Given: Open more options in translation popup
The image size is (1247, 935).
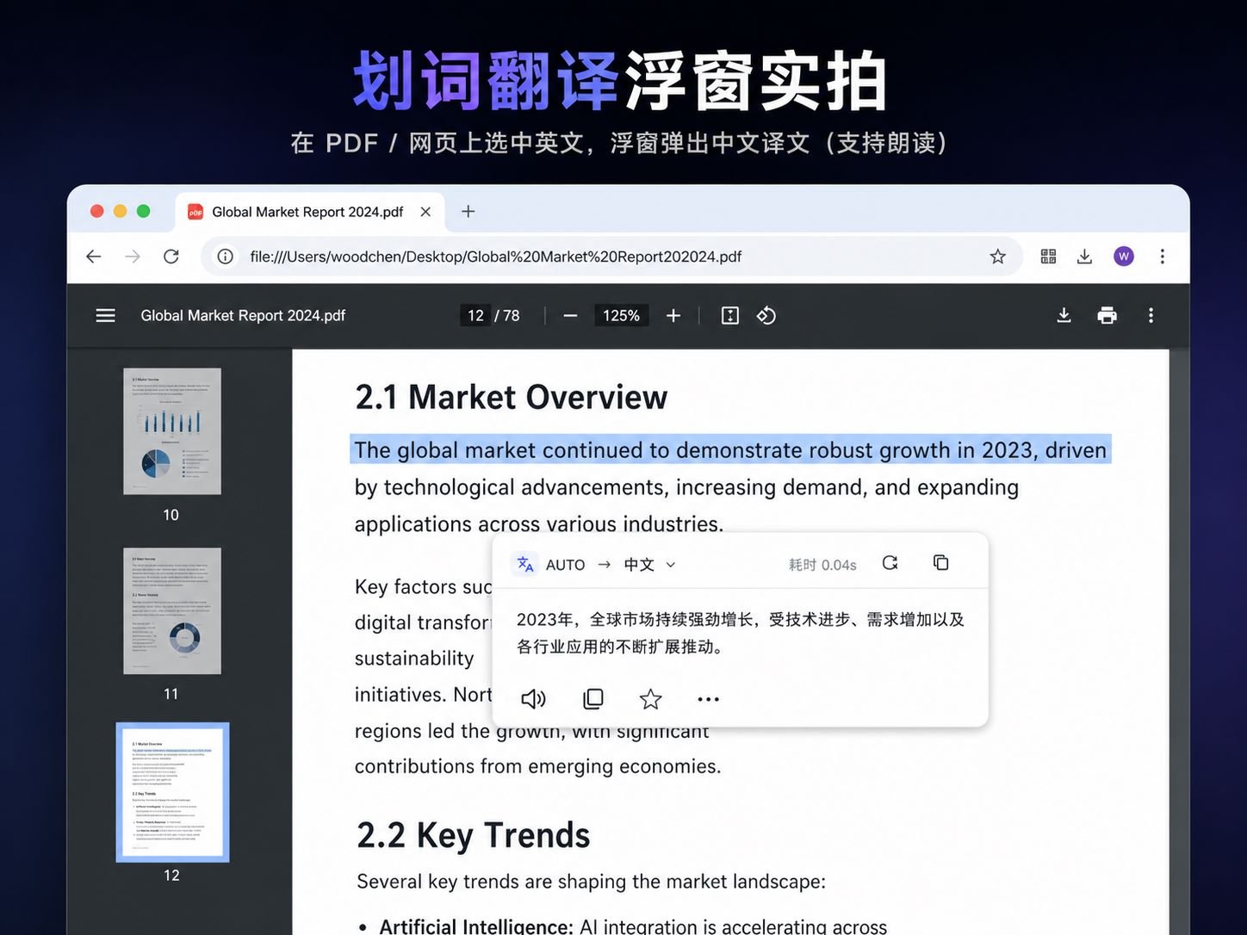Looking at the screenshot, I should 708,699.
